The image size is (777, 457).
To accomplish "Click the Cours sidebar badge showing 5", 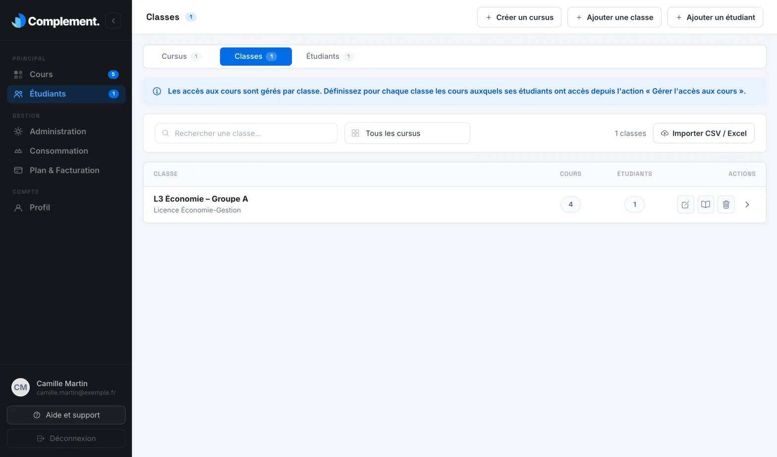I will 113,74.
